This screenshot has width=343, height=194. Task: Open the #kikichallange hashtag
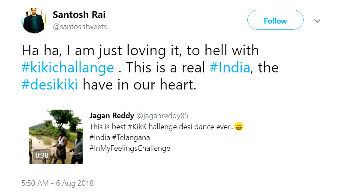(68, 68)
